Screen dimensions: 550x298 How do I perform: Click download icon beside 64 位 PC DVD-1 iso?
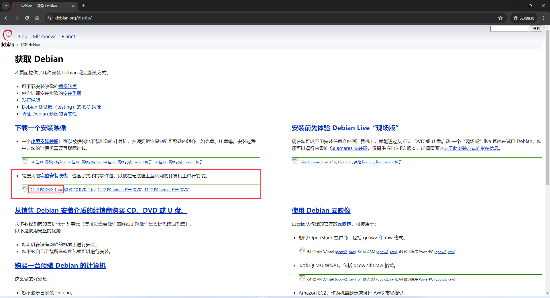point(25,189)
